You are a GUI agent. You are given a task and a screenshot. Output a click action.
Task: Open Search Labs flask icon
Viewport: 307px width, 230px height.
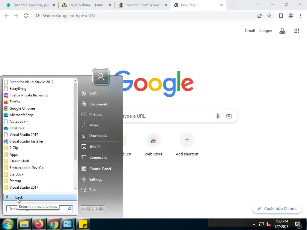(282, 31)
